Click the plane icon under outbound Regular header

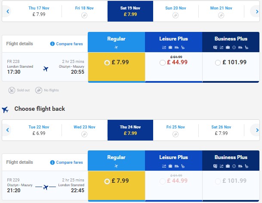[116, 47]
